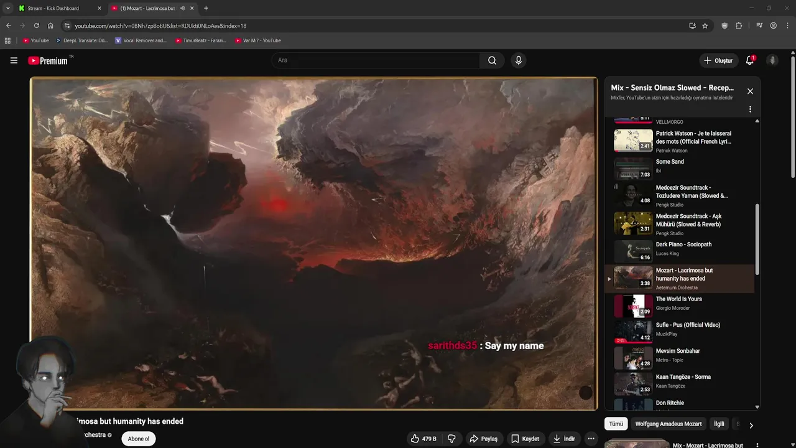Open the apps grid in bookmarks bar
Viewport: 796px width, 448px height.
pos(7,40)
